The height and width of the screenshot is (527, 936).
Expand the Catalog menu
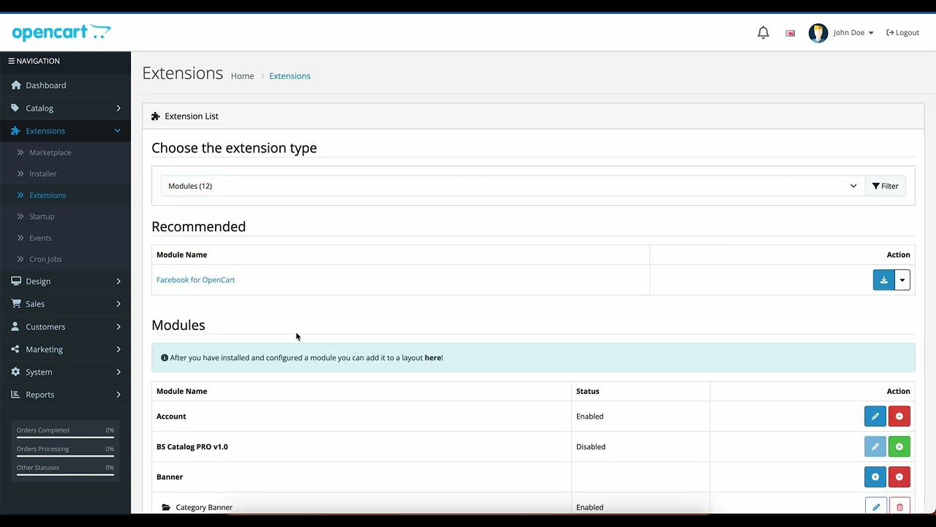(65, 108)
